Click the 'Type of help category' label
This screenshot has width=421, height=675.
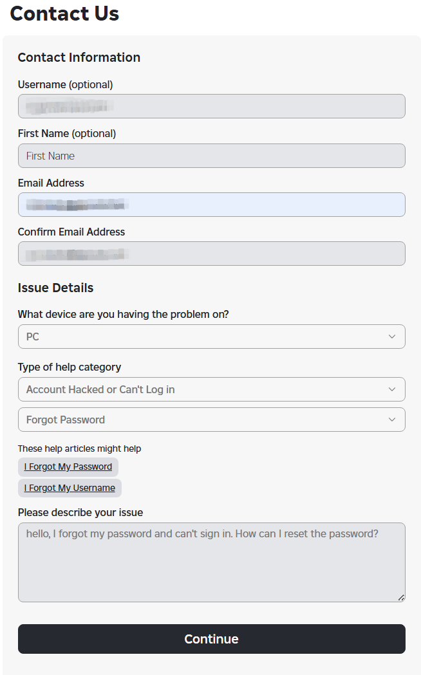click(70, 367)
